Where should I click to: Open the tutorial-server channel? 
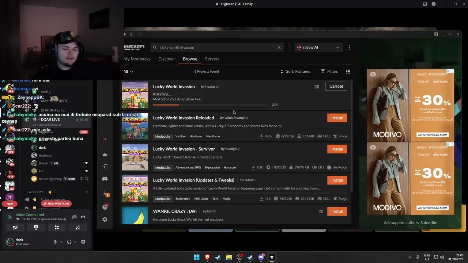[53, 199]
